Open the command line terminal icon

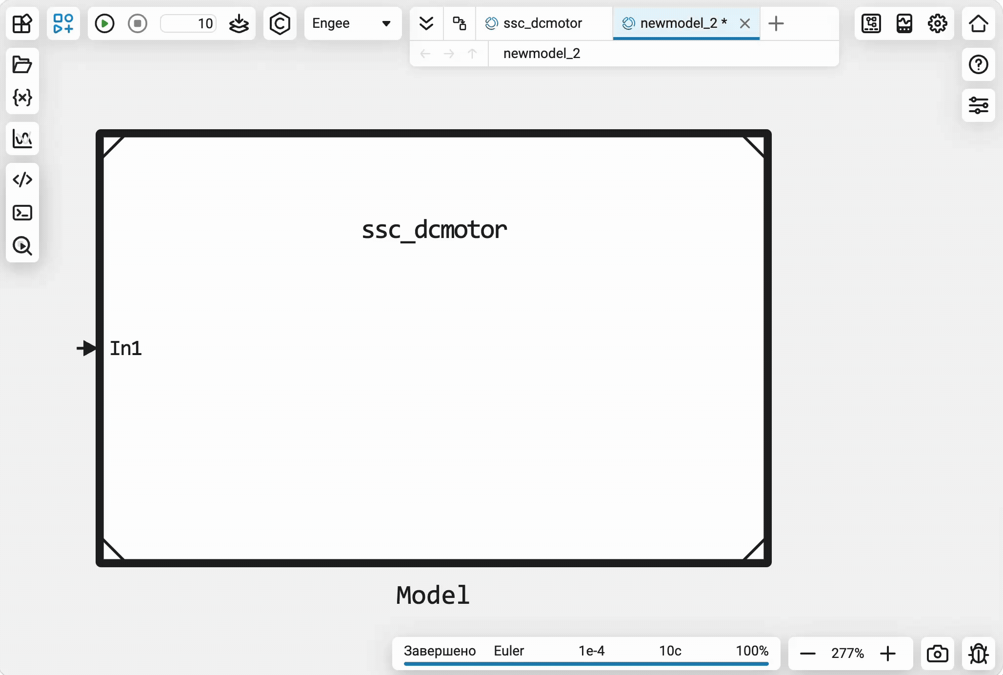click(22, 213)
